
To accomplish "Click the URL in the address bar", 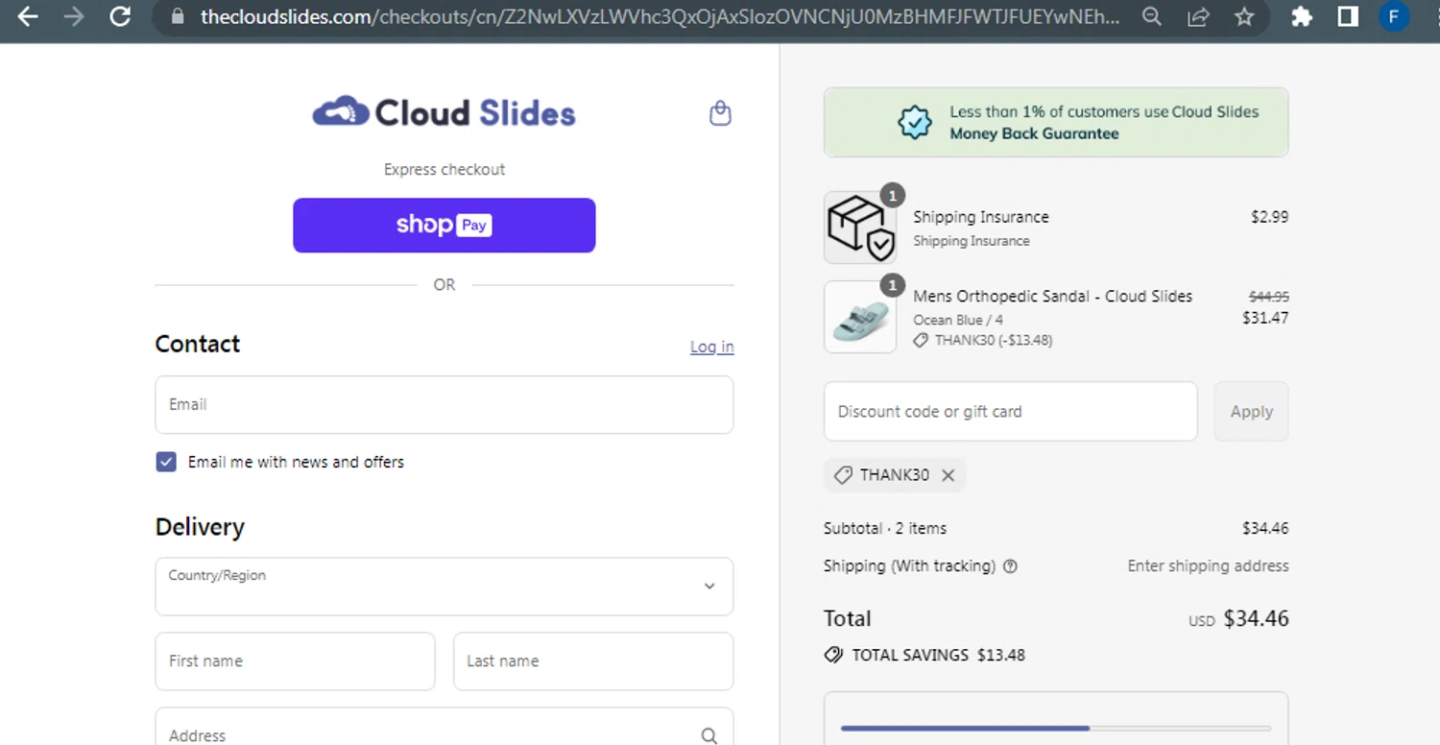I will click(660, 16).
